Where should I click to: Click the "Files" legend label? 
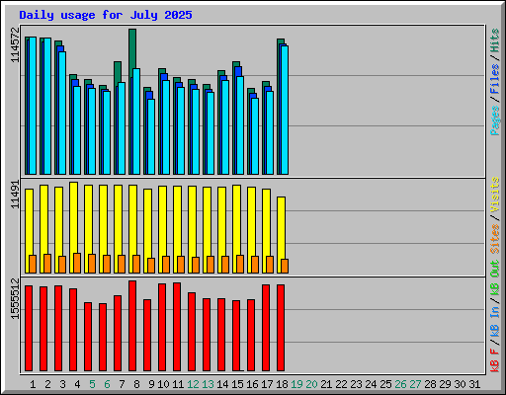pyautogui.click(x=495, y=79)
